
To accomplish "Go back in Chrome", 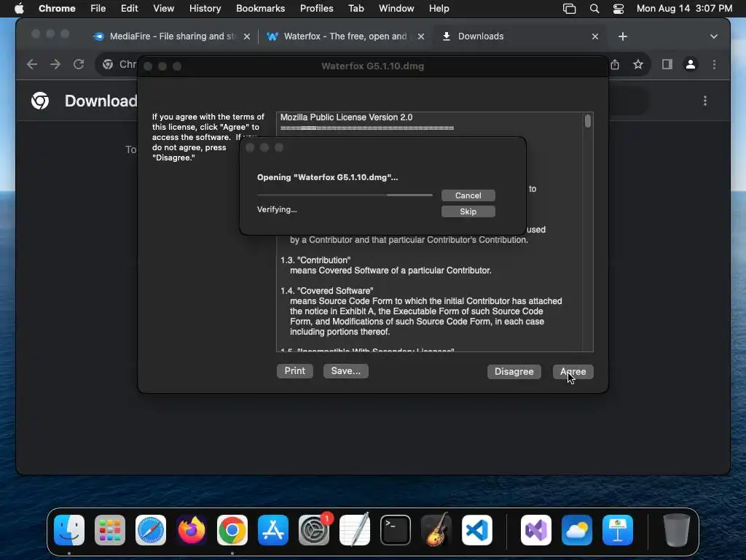I will point(32,64).
